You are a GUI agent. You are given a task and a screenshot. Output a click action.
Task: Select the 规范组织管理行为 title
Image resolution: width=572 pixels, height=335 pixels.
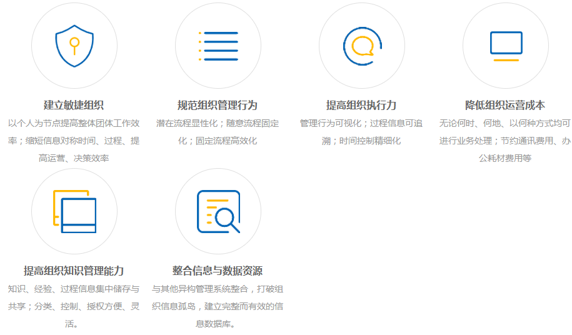click(x=218, y=105)
